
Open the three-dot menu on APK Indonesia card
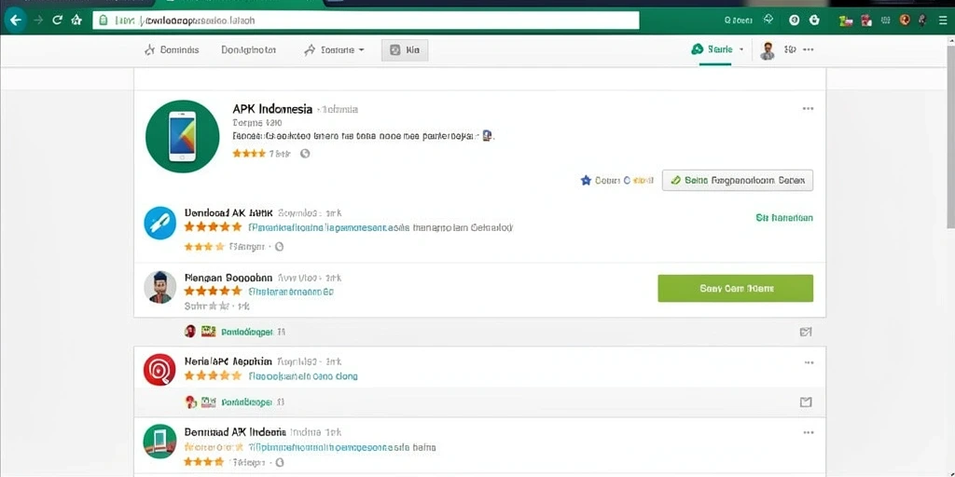click(x=808, y=109)
